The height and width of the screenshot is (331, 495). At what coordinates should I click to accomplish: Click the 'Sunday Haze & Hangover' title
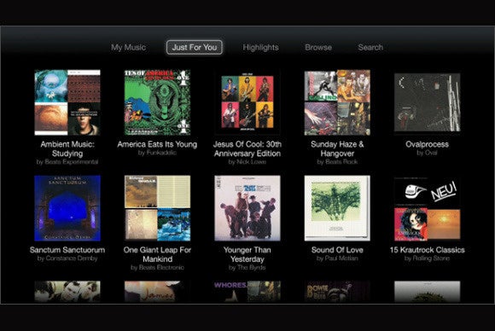337,149
